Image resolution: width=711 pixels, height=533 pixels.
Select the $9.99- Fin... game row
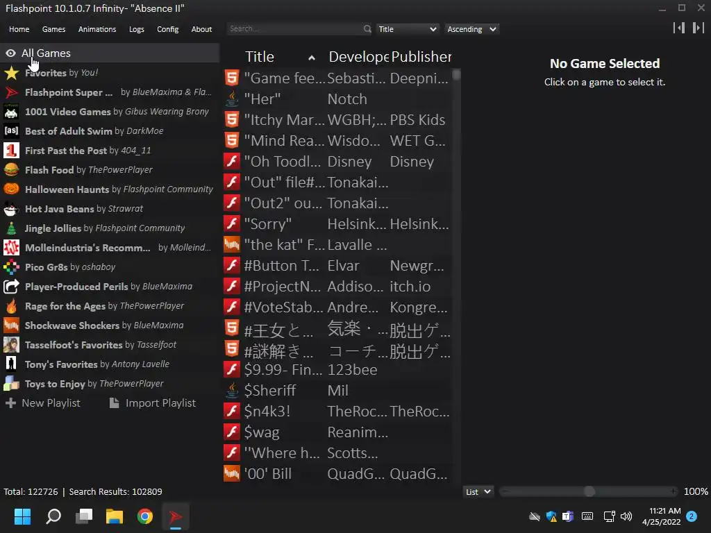point(337,370)
